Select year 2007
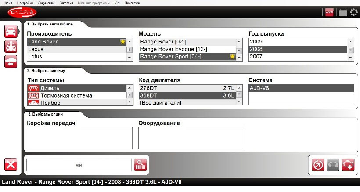Image resolution: width=360 pixels, height=192 pixels. click(x=298, y=57)
